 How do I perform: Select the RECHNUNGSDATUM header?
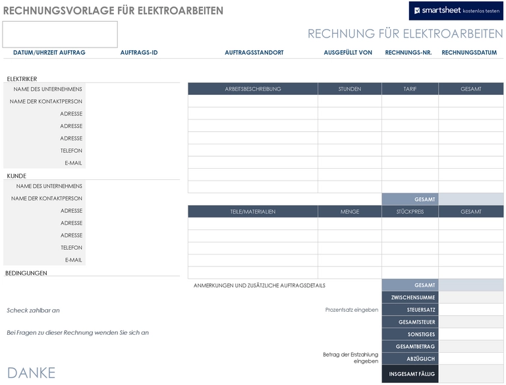pos(469,53)
